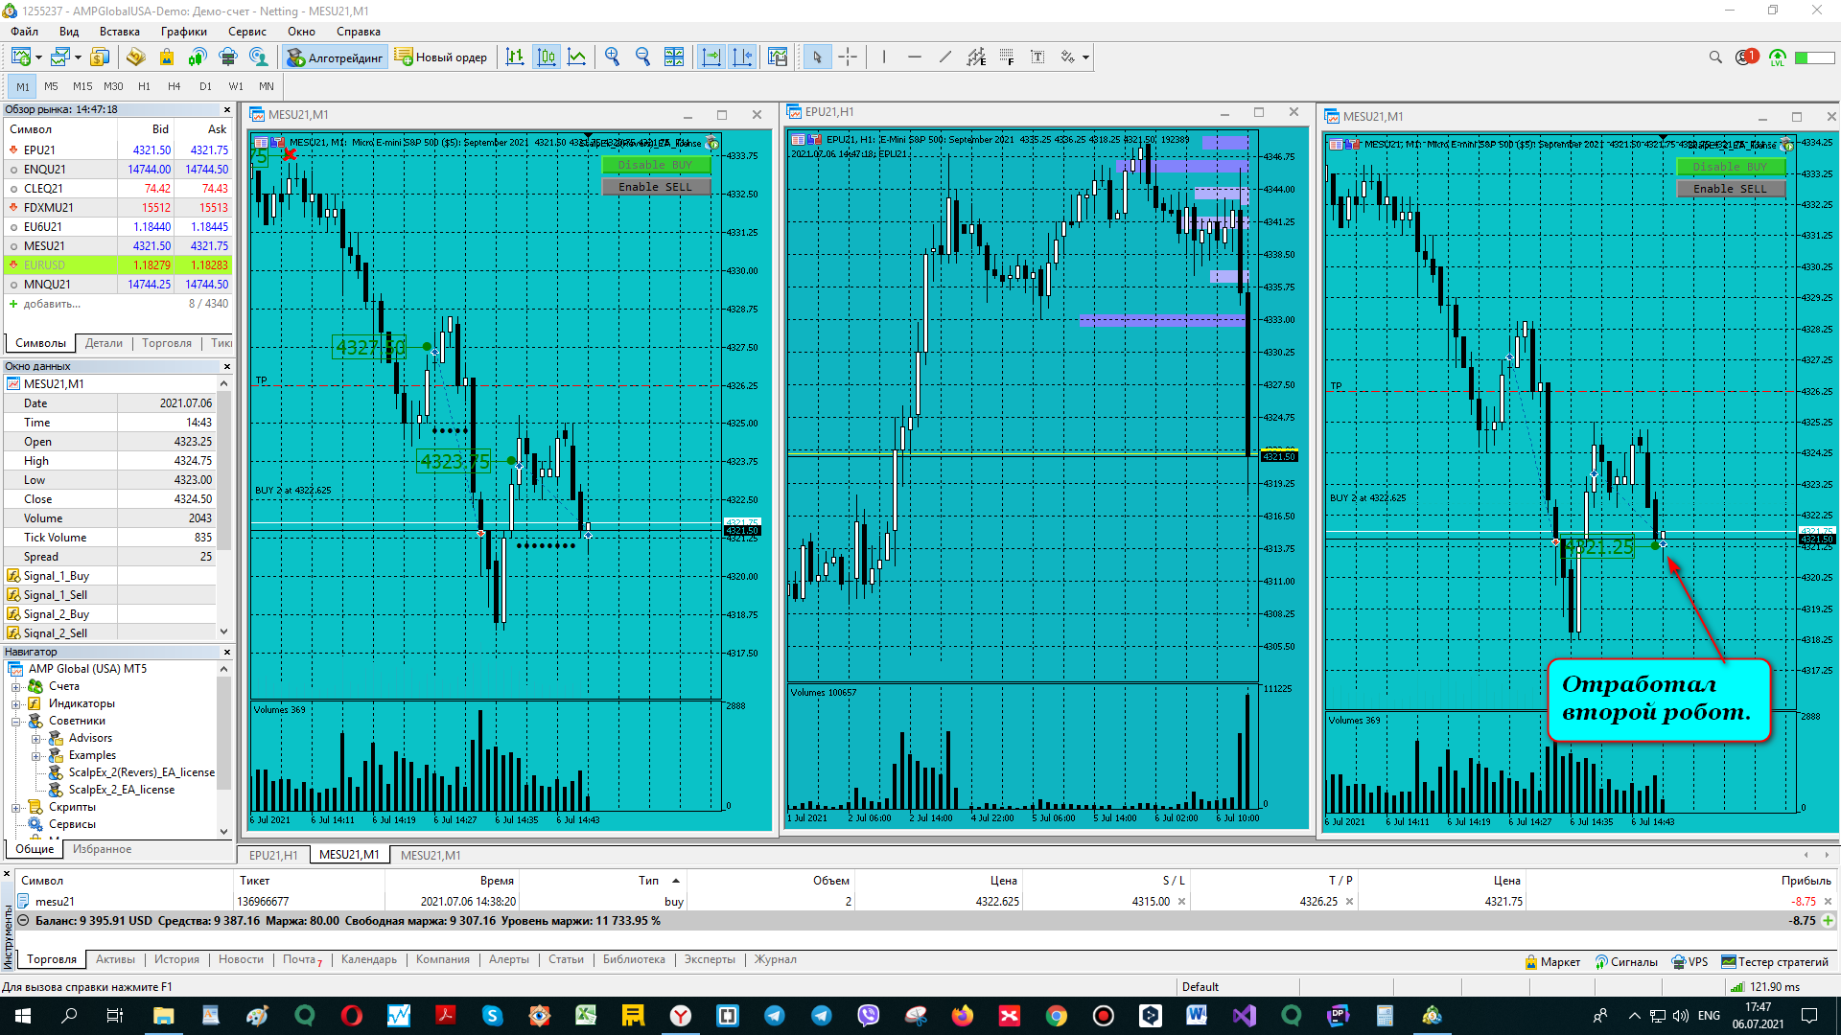The image size is (1841, 1035).
Task: Select the H1 timeframe button
Action: pyautogui.click(x=144, y=86)
